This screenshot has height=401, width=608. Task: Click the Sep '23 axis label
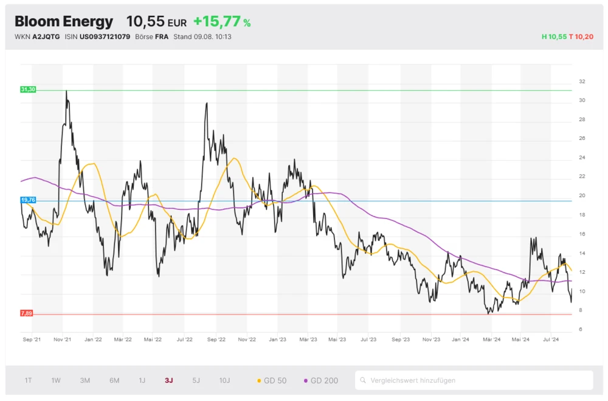point(401,340)
